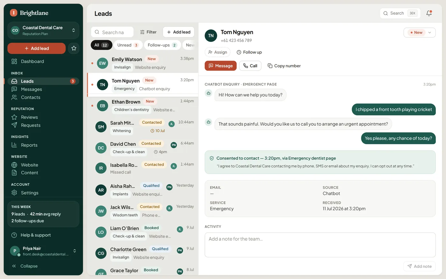Open David Chen lead
This screenshot has width=446, height=279.
[x=143, y=148]
